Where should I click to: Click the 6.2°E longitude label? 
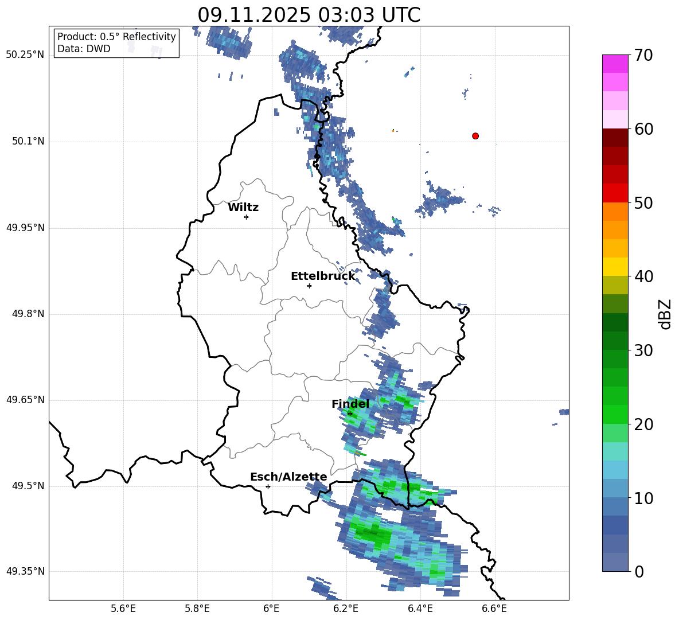[346, 609]
